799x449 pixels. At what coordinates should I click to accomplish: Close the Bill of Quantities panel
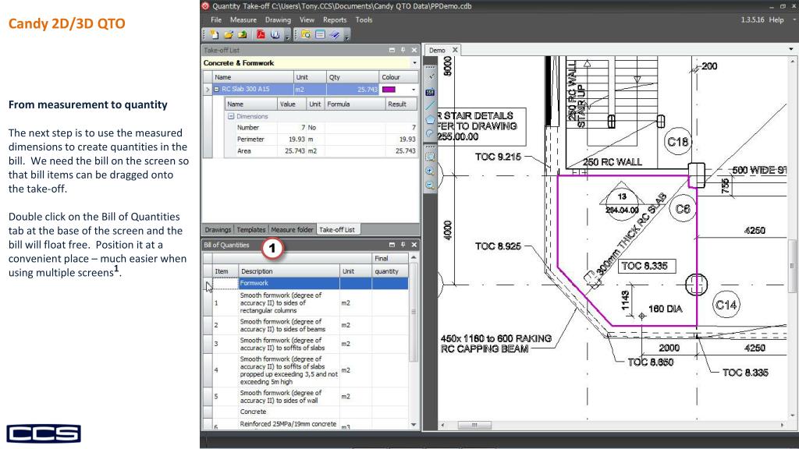pyautogui.click(x=414, y=245)
